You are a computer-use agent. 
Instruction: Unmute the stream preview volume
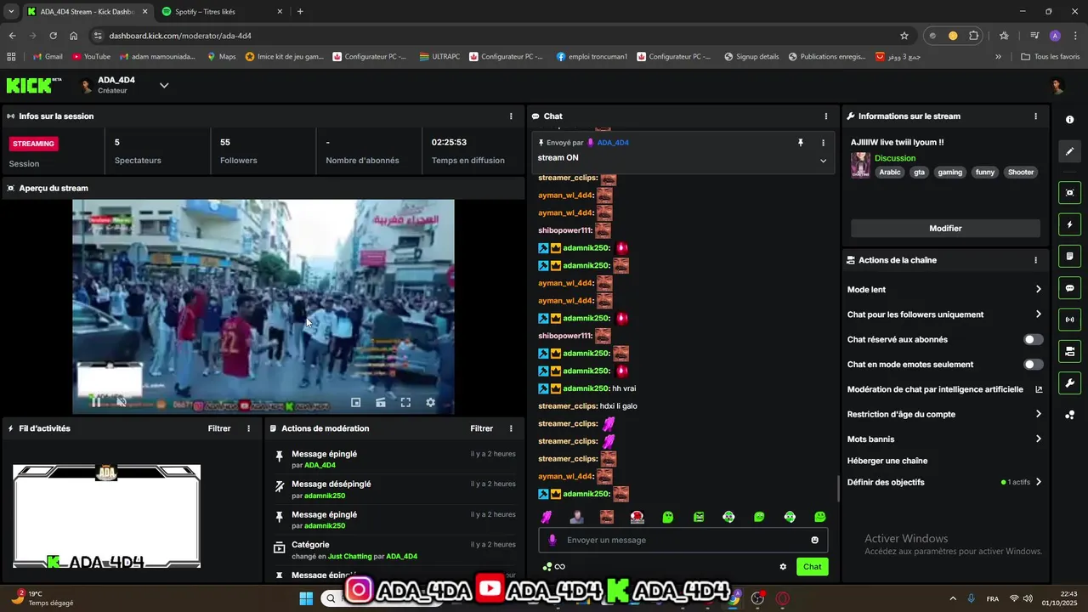pyautogui.click(x=121, y=402)
